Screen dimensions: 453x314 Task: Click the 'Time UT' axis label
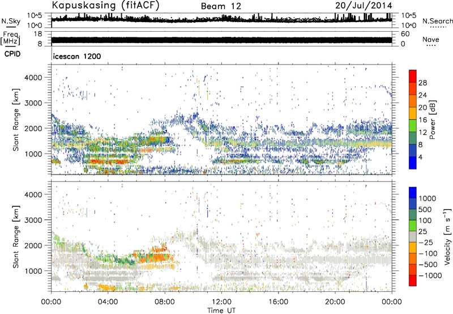[x=221, y=310]
